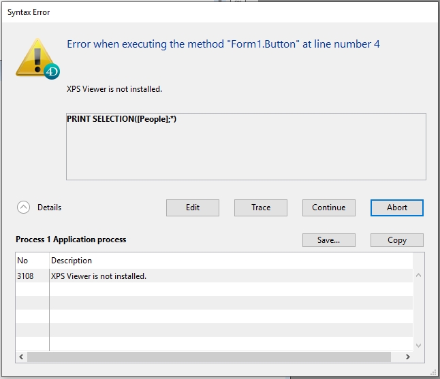Click the blue error heading text
Screen dimensions: 440x379
pyautogui.click(x=223, y=44)
